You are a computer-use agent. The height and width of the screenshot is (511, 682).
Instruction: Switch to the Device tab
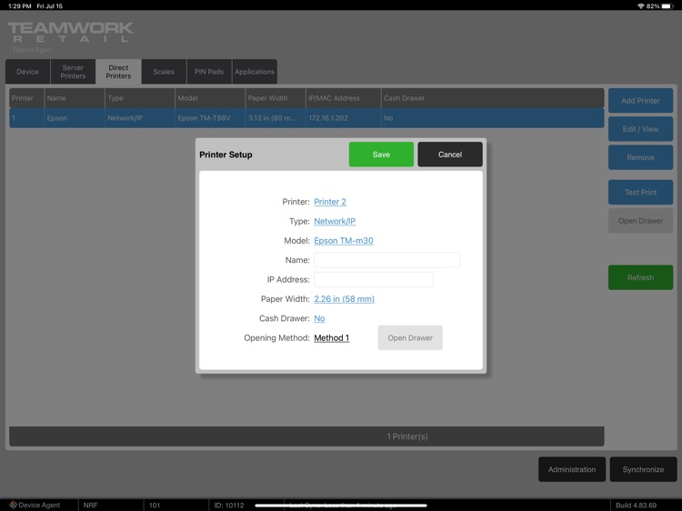click(27, 72)
